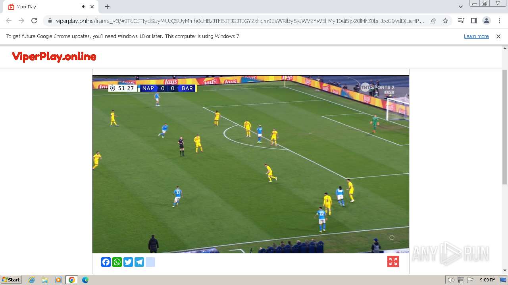This screenshot has width=508, height=285.
Task: Click the light blue share icon
Action: point(150,262)
